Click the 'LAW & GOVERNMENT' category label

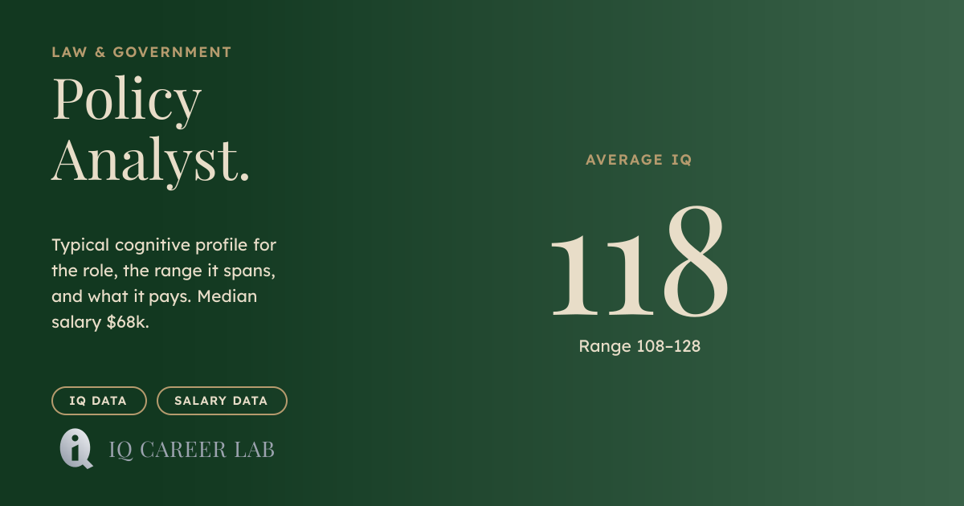pos(141,52)
